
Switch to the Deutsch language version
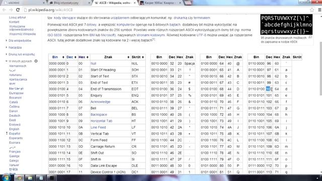tap(15, 116)
